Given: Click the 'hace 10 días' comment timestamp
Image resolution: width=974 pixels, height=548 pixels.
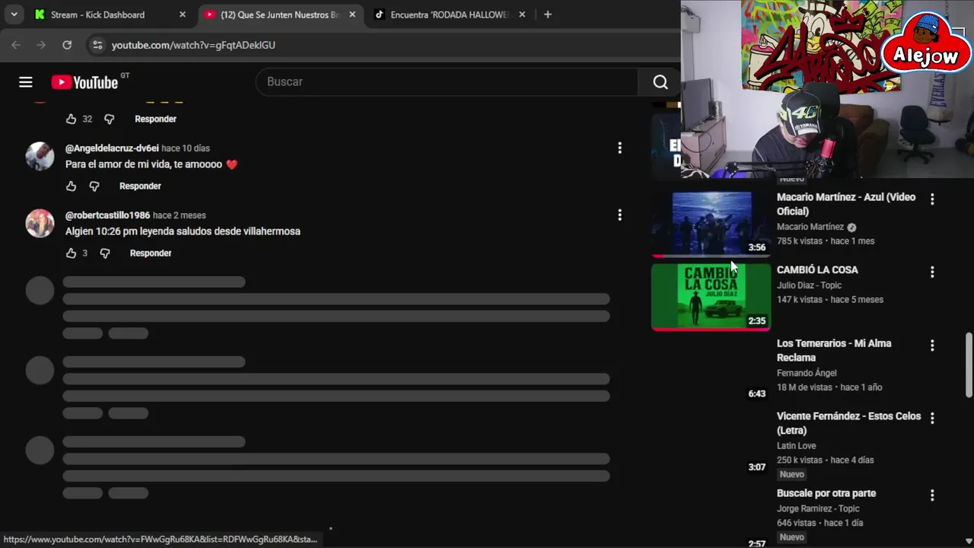Looking at the screenshot, I should click(x=186, y=148).
